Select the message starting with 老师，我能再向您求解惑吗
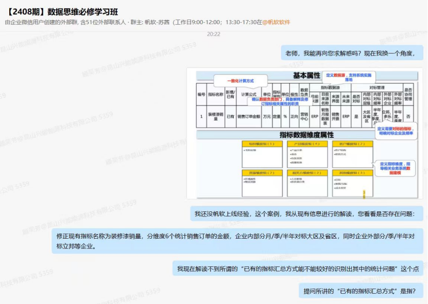428x304 pixels. pyautogui.click(x=355, y=53)
